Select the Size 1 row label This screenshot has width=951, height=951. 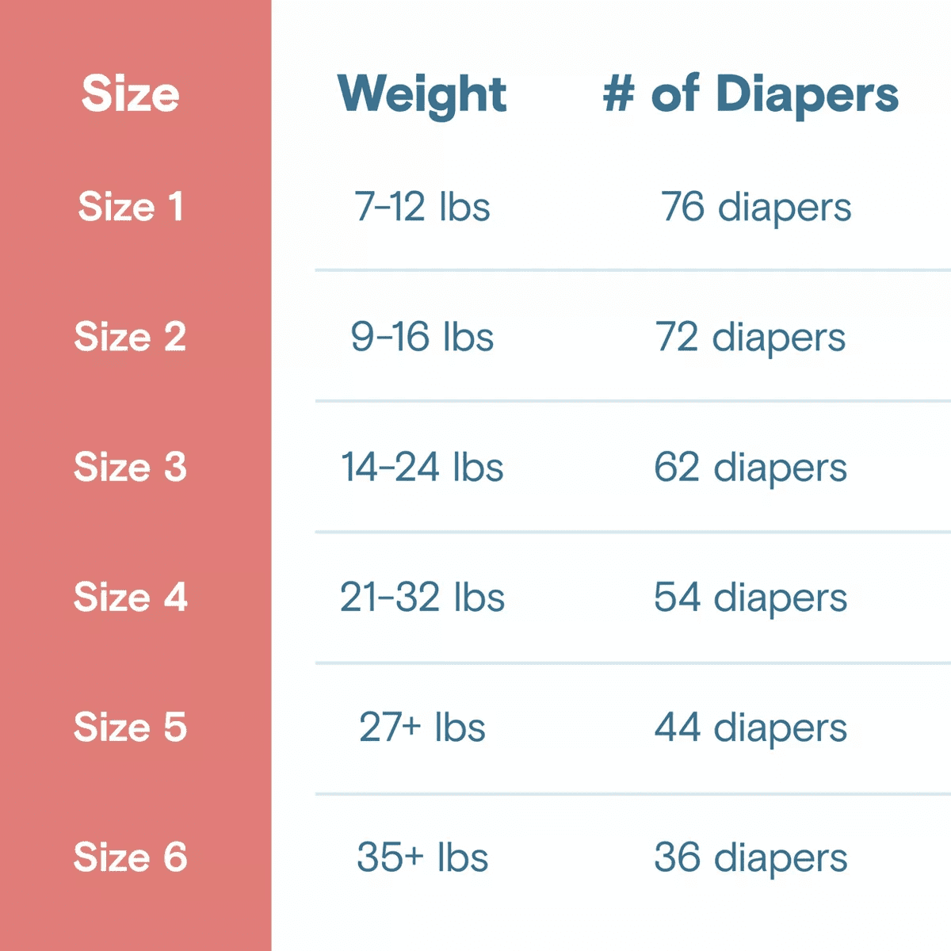point(131,207)
